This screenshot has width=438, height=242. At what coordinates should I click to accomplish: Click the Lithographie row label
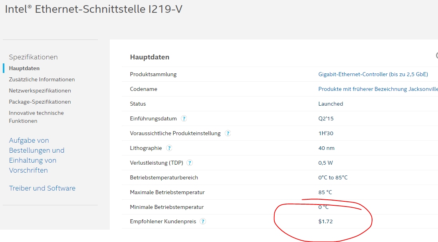[x=146, y=148]
